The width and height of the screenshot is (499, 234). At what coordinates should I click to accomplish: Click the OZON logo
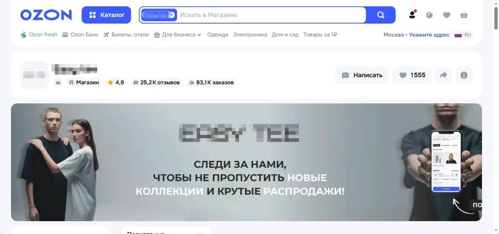(x=46, y=15)
